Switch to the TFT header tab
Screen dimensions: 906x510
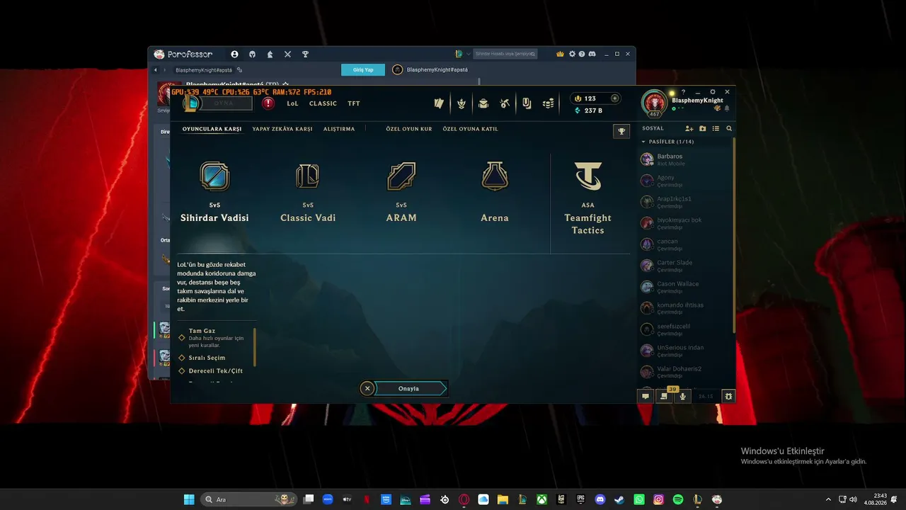[x=354, y=103]
